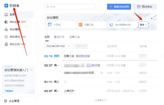Screen dimensions: 164x105
Task: Click the 波士顿矩阵分析 template icon
Action: (x=111, y=25)
